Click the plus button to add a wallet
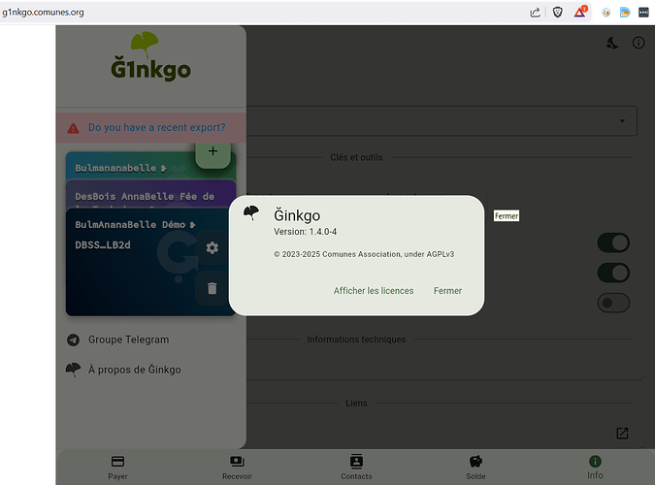The image size is (655, 485). coord(213,152)
